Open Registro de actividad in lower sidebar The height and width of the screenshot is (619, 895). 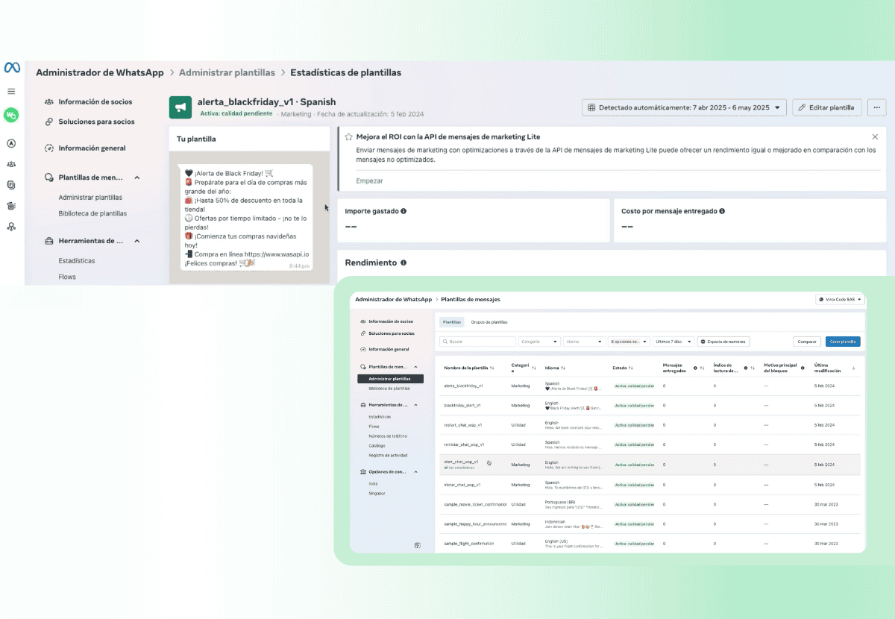click(386, 455)
